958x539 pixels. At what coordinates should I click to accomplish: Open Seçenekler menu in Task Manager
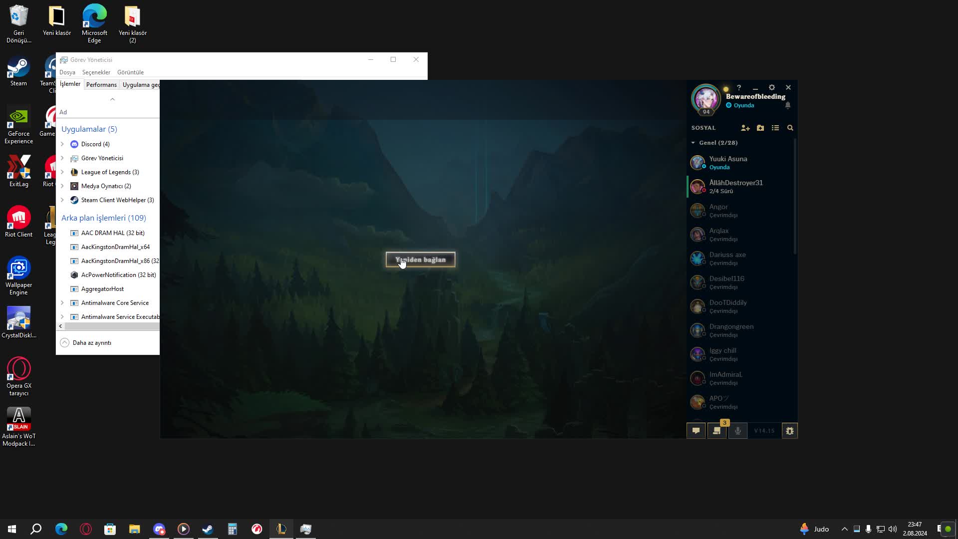[96, 72]
